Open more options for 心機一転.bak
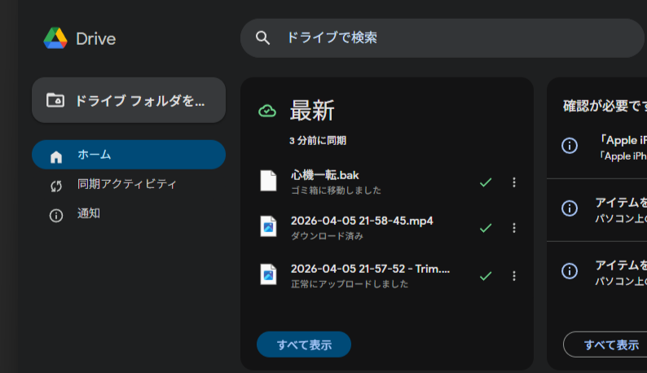 click(x=513, y=182)
